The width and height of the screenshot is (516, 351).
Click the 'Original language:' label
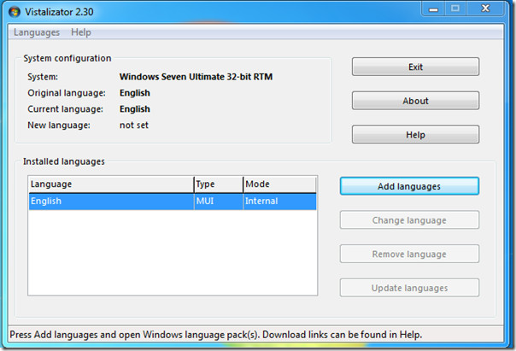coord(67,93)
